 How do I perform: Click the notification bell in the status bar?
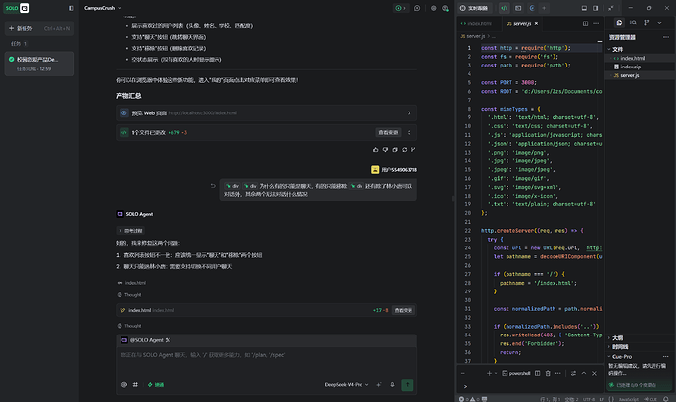click(666, 399)
